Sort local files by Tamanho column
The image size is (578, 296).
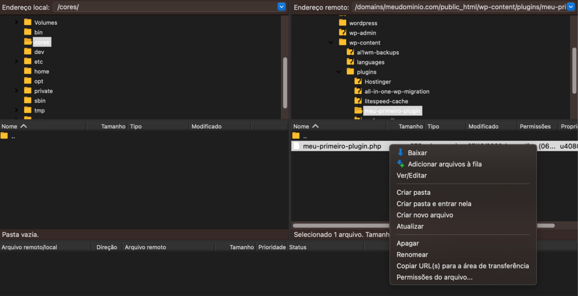pyautogui.click(x=107, y=126)
